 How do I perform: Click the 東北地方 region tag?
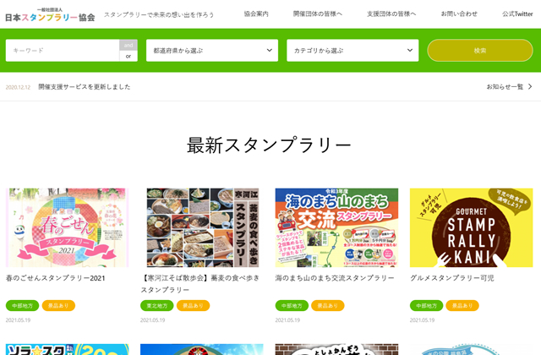[157, 306]
